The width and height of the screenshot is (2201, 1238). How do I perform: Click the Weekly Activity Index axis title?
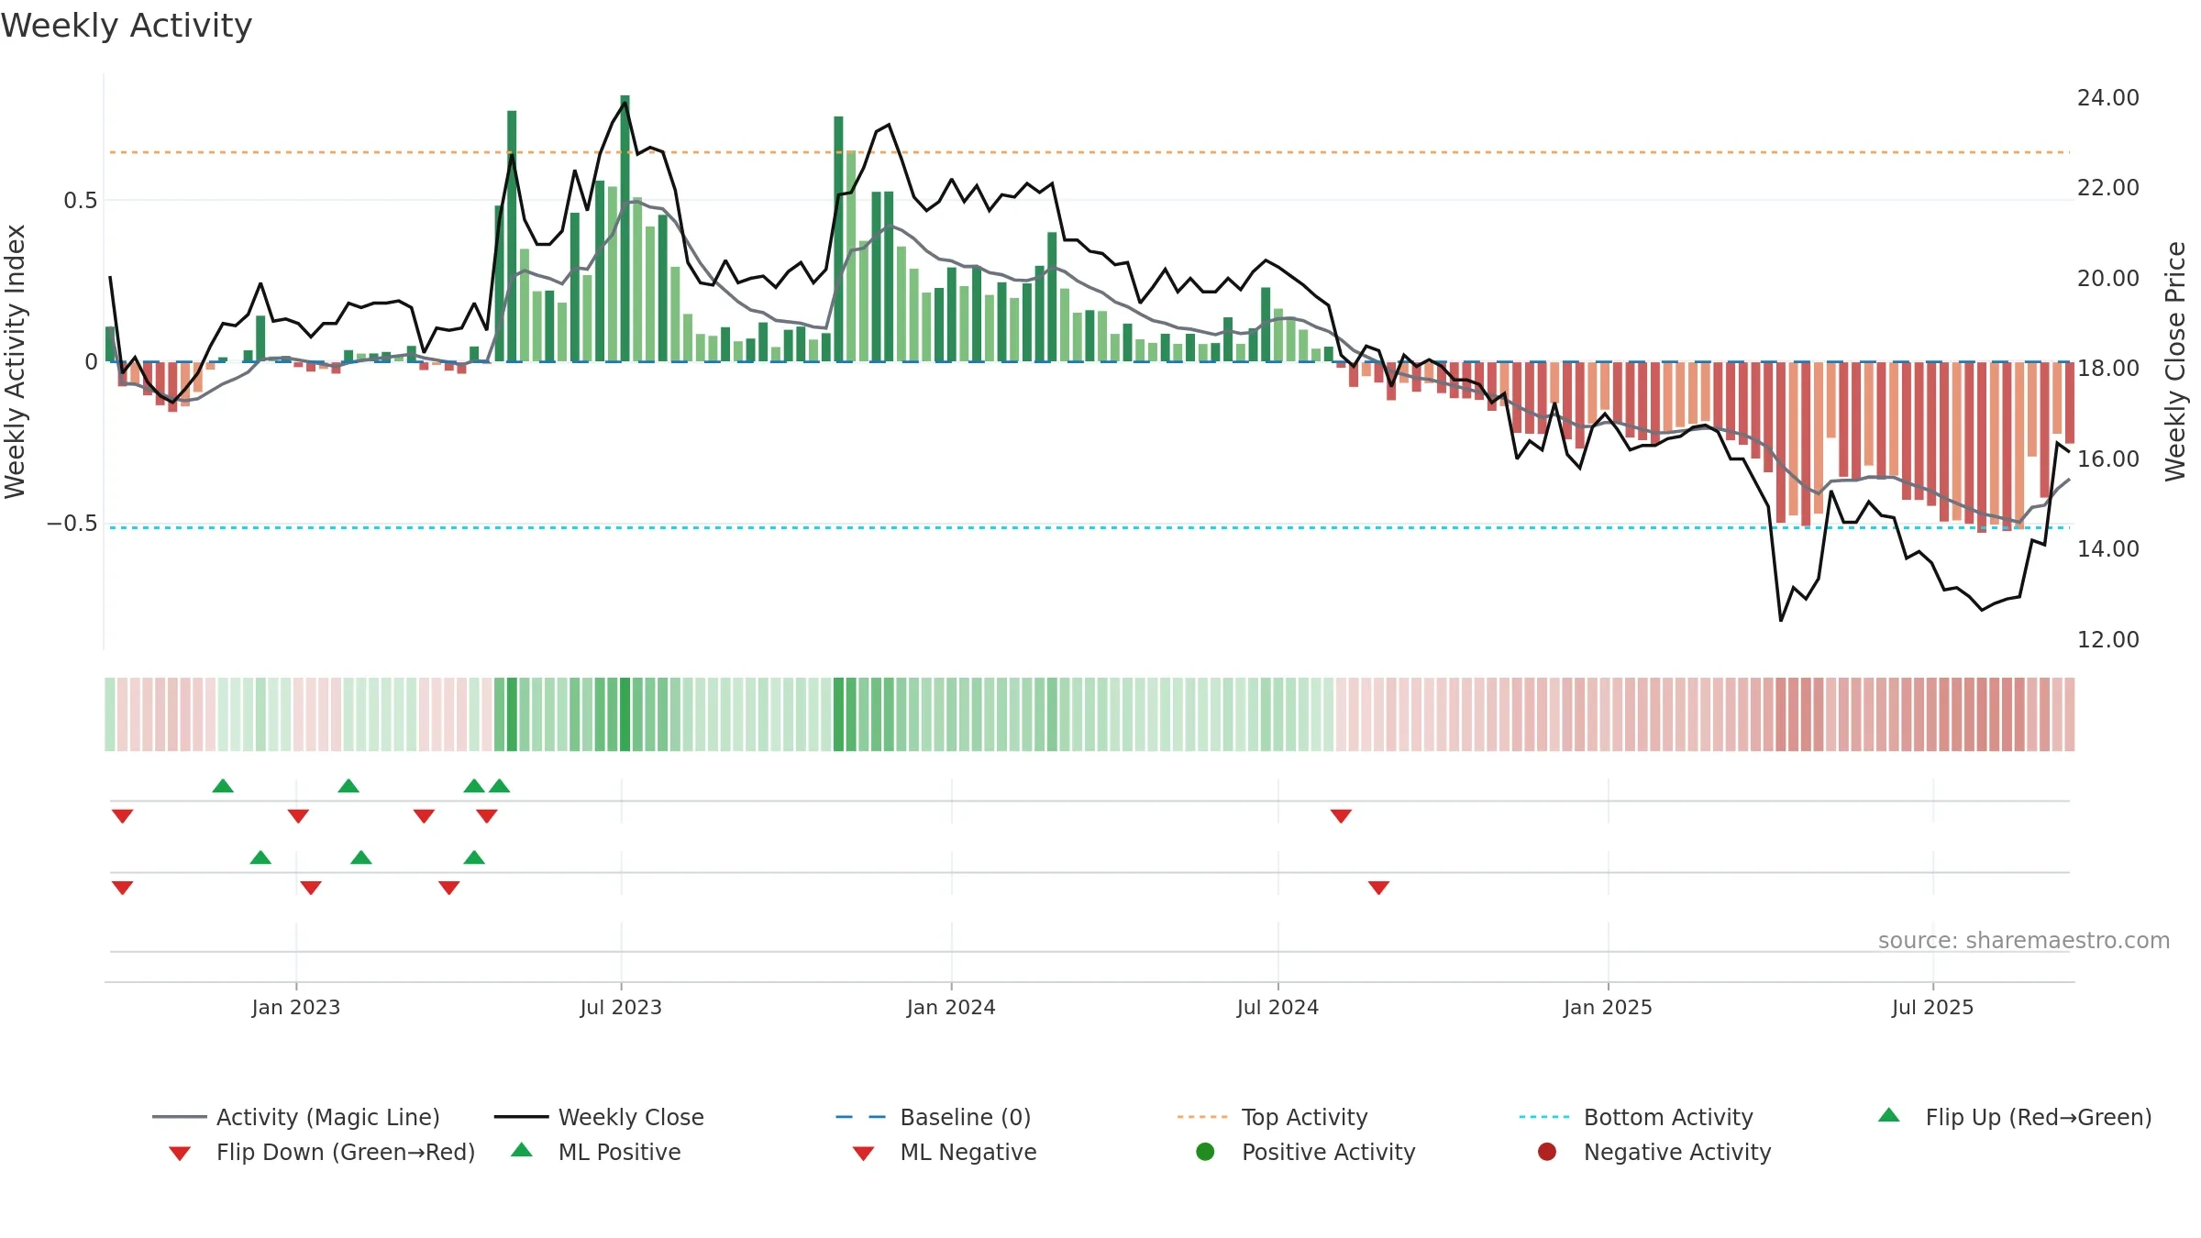coord(15,361)
